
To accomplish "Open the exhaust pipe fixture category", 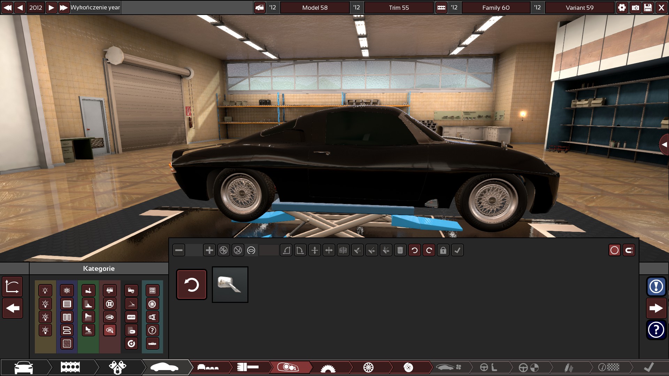I will (152, 317).
